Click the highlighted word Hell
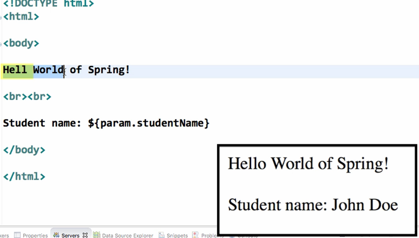 (x=15, y=70)
